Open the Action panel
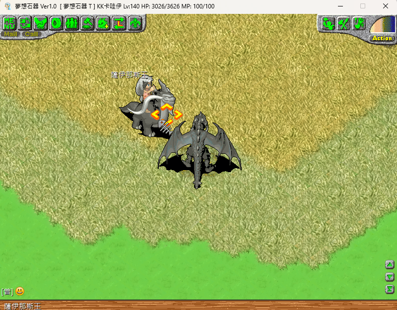Screen dimensions: 397x310 pyautogui.click(x=382, y=38)
